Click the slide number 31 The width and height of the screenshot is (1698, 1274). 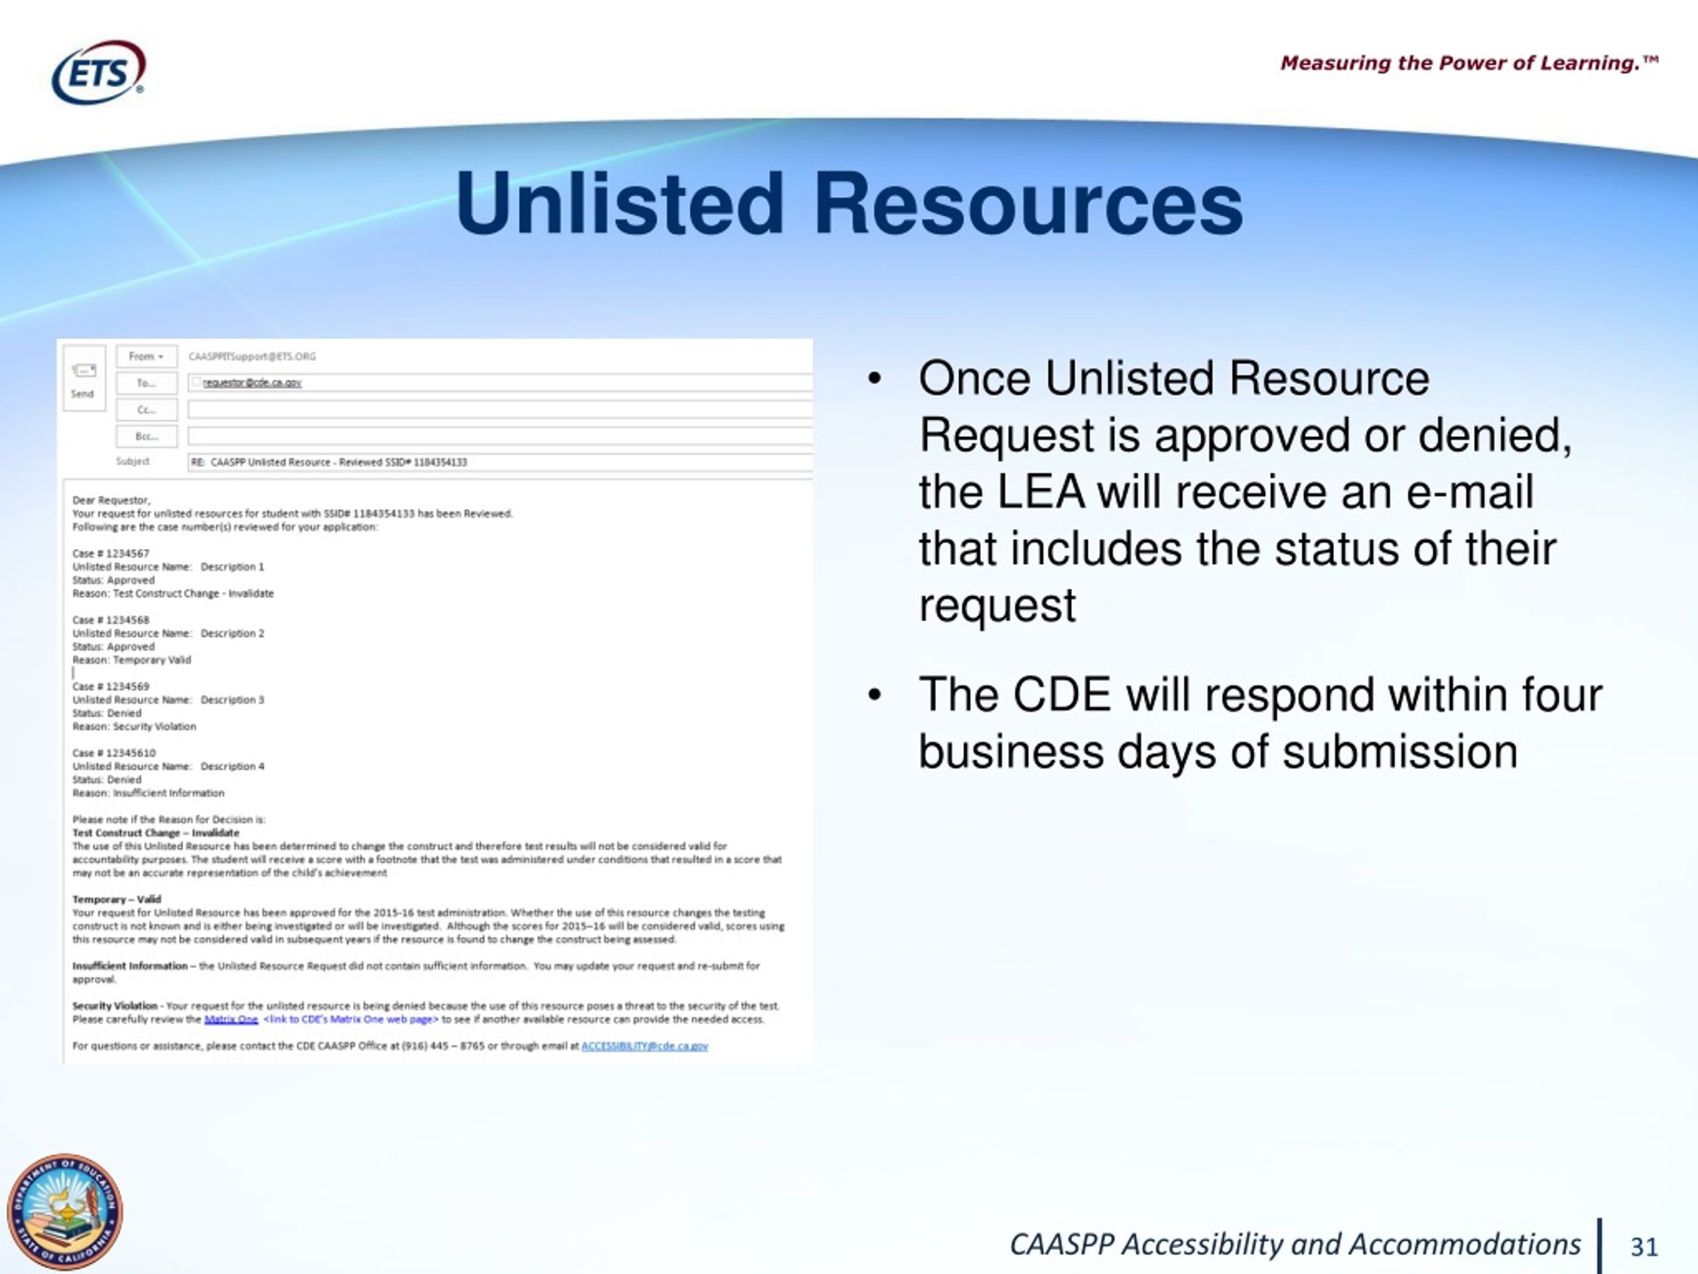(1644, 1246)
